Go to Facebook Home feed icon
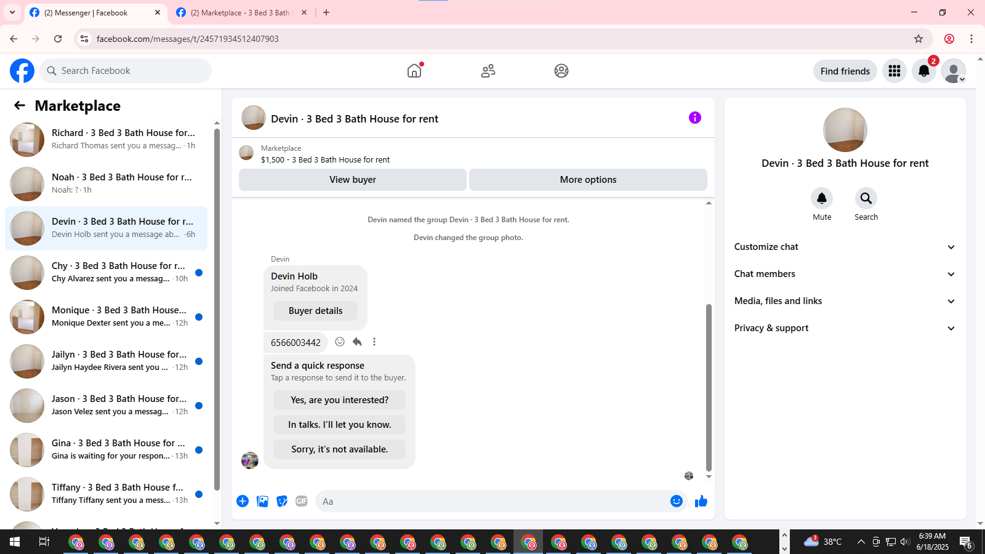This screenshot has width=985, height=554. (x=414, y=71)
